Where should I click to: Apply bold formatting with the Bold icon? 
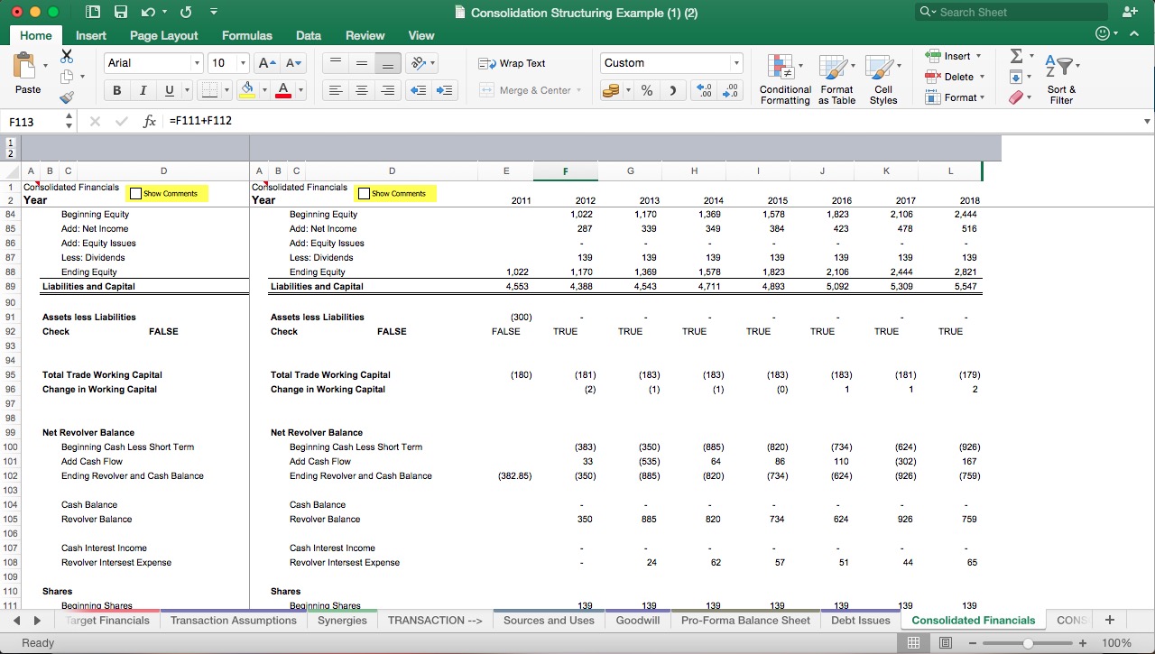pyautogui.click(x=116, y=90)
